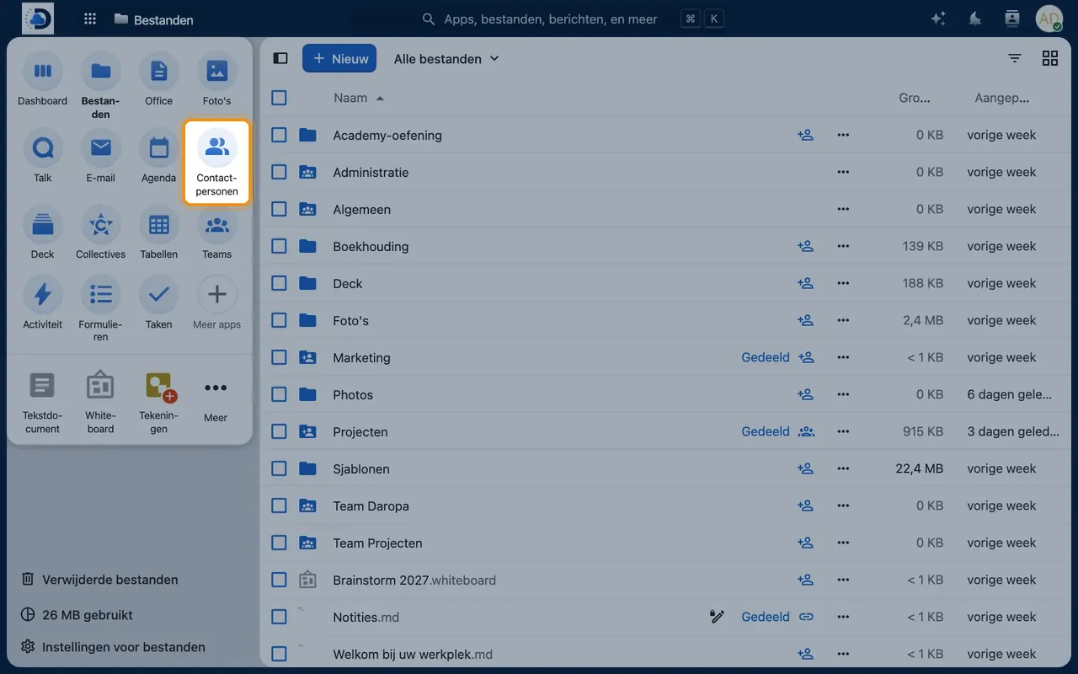Open the Notities.md file

click(x=366, y=617)
